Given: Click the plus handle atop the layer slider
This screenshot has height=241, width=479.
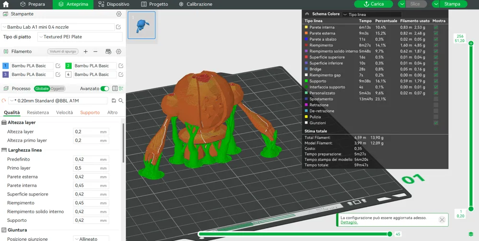Looking at the screenshot, I should point(471,44).
